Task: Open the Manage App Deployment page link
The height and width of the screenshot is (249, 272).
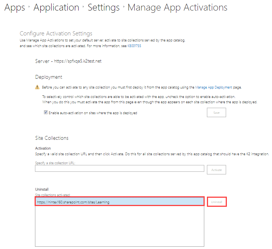Action: coord(214,87)
